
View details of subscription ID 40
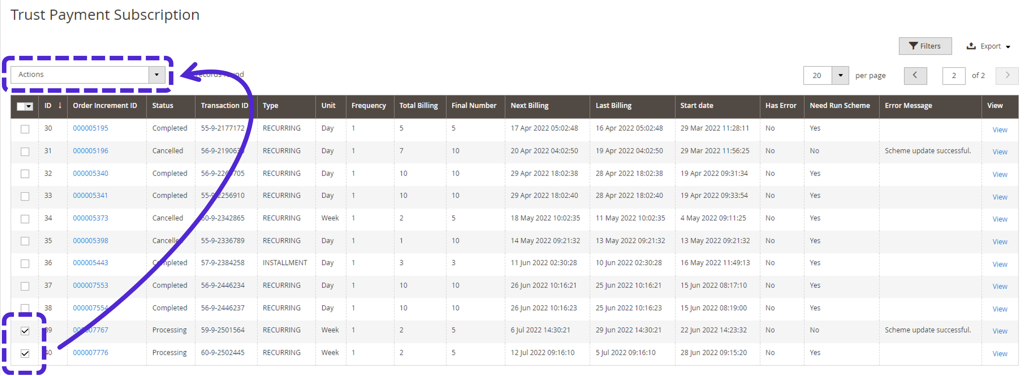point(1000,354)
